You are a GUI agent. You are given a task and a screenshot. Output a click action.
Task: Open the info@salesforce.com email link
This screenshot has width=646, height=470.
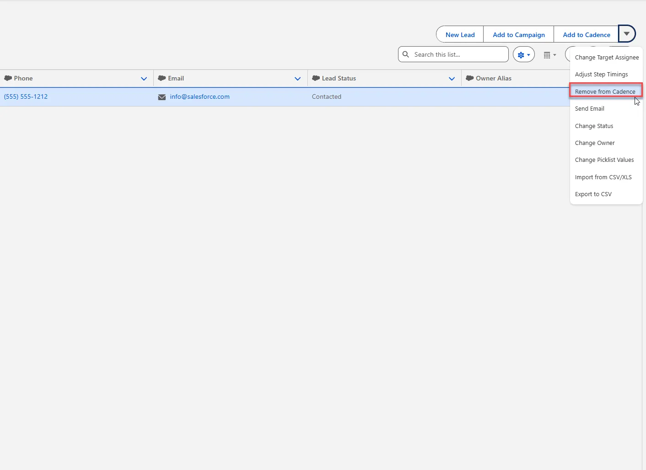click(x=199, y=97)
